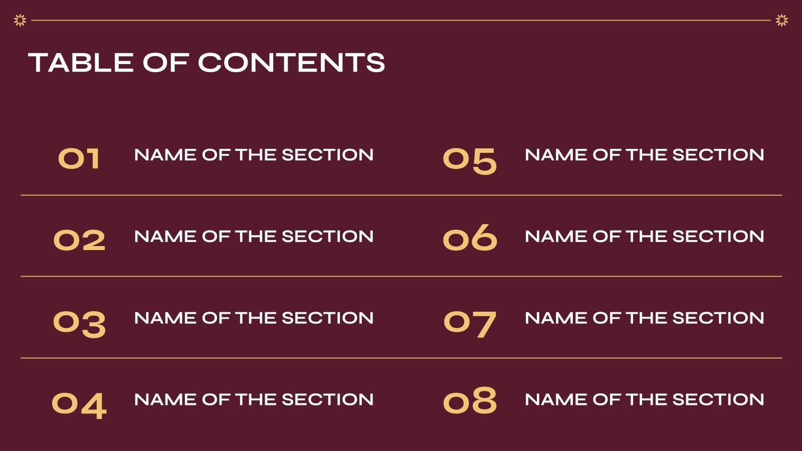Click the number 02
This screenshot has height=451, width=802.
pyautogui.click(x=79, y=240)
